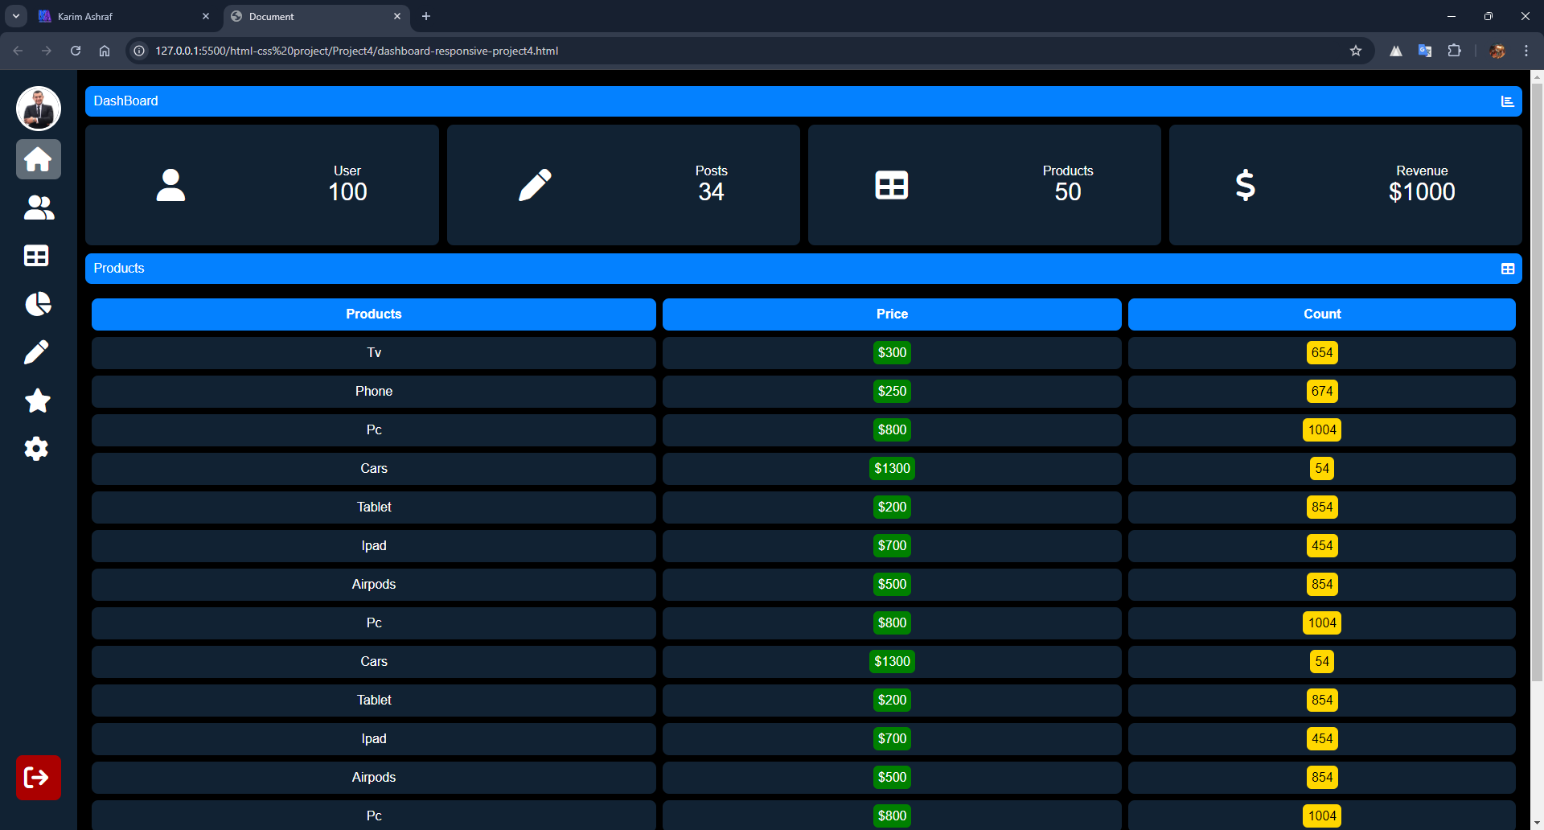1544x830 pixels.
Task: Open the browser Extensions puzzle icon
Action: coord(1454,51)
